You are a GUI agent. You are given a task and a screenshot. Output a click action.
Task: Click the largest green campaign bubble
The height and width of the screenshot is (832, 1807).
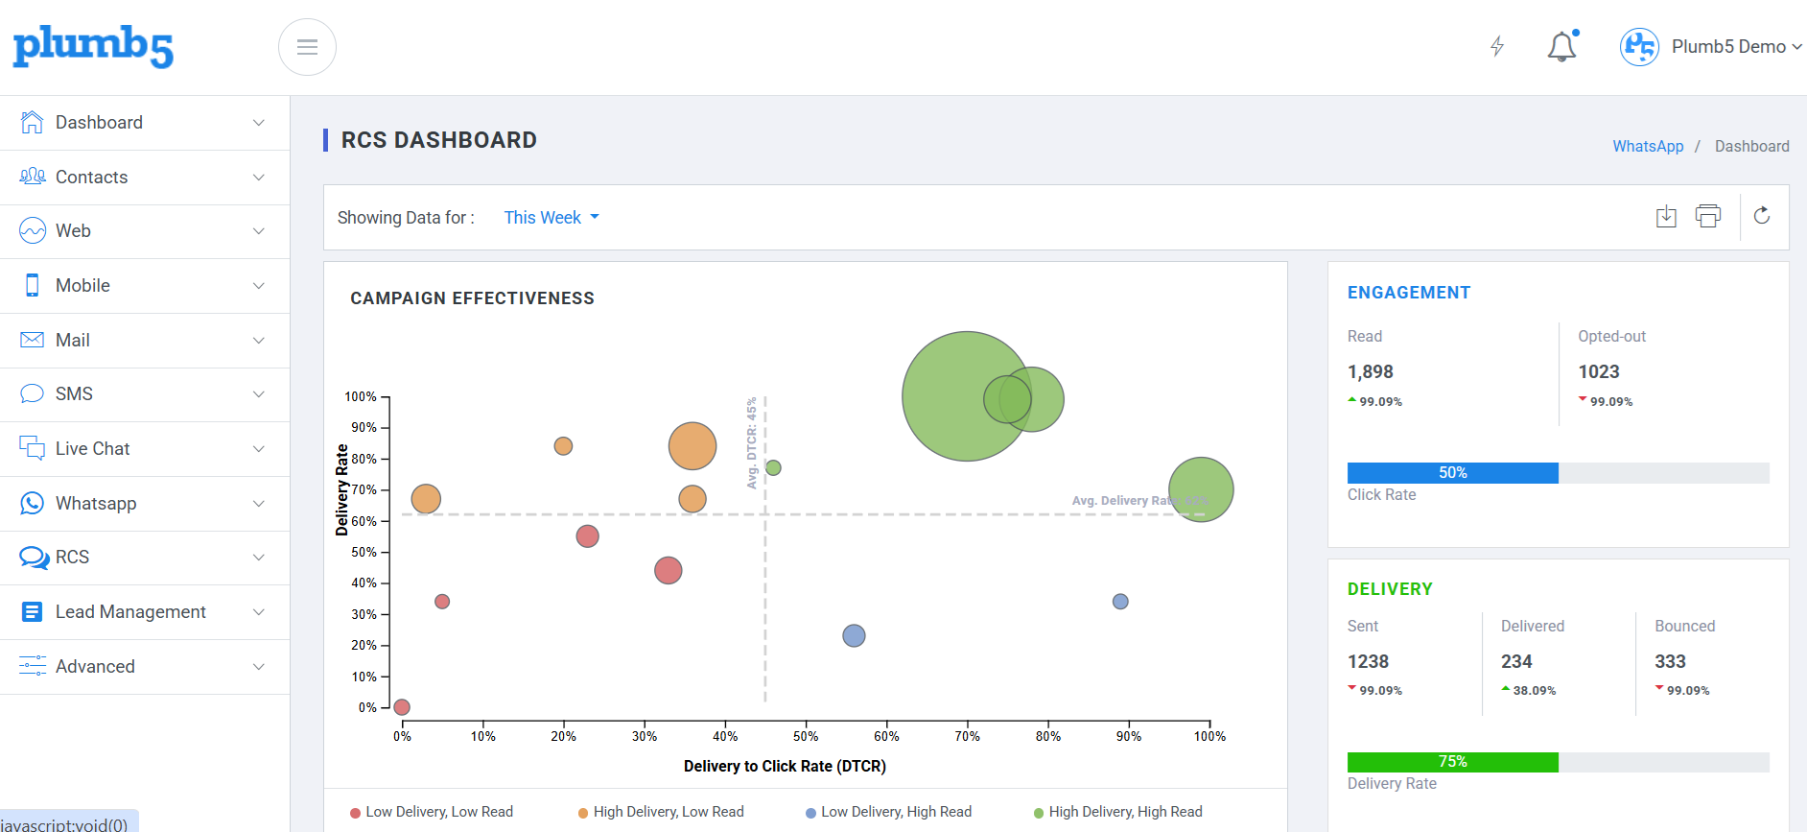coord(967,396)
